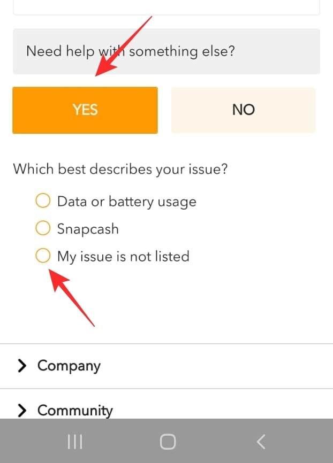Select the Snapcash radio button
333x463 pixels.
[x=43, y=229]
